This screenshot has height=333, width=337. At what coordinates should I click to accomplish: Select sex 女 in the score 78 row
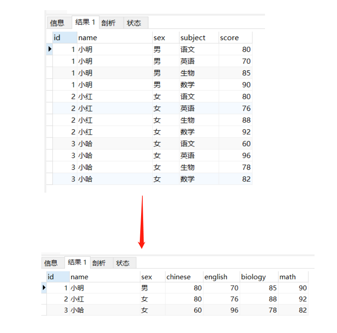pos(166,167)
